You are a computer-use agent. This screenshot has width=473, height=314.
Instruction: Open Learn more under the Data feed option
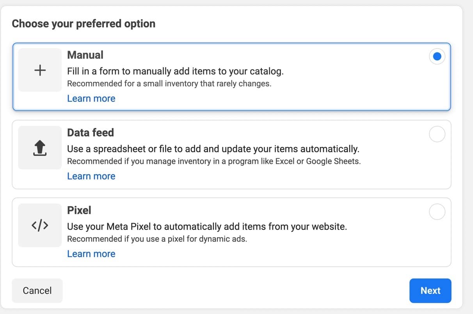point(91,176)
